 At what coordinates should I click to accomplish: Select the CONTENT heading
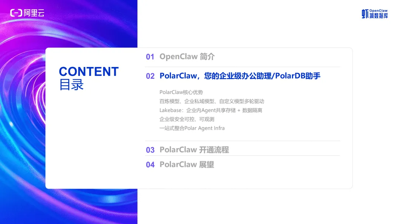click(x=89, y=71)
